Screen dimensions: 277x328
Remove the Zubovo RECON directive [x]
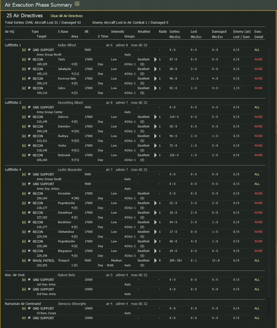tap(24, 117)
